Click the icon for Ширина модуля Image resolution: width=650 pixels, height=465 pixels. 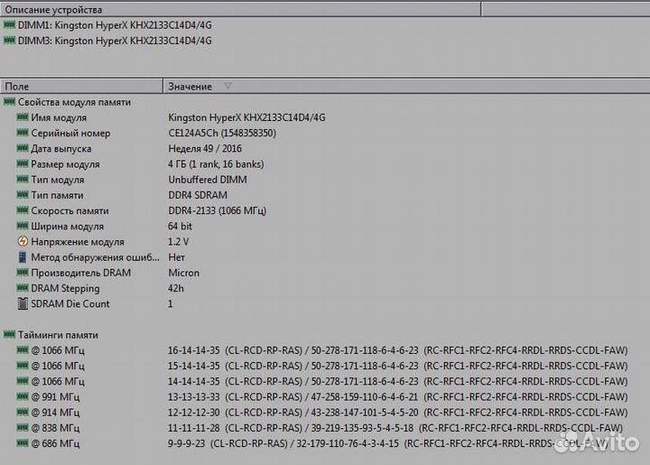(23, 226)
